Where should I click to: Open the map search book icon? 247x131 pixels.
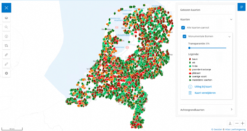coord(6,45)
